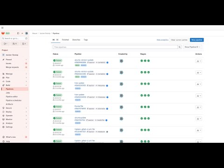Click Created by avatar in 1 month ago row

click(121, 61)
